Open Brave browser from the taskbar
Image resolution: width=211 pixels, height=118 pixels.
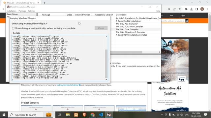tap(84, 115)
